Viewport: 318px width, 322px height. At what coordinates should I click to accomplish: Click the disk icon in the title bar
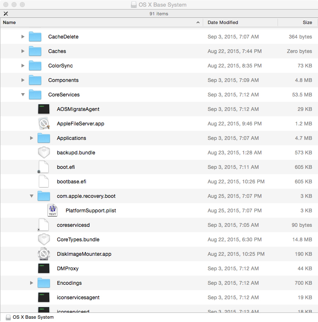[x=134, y=5]
